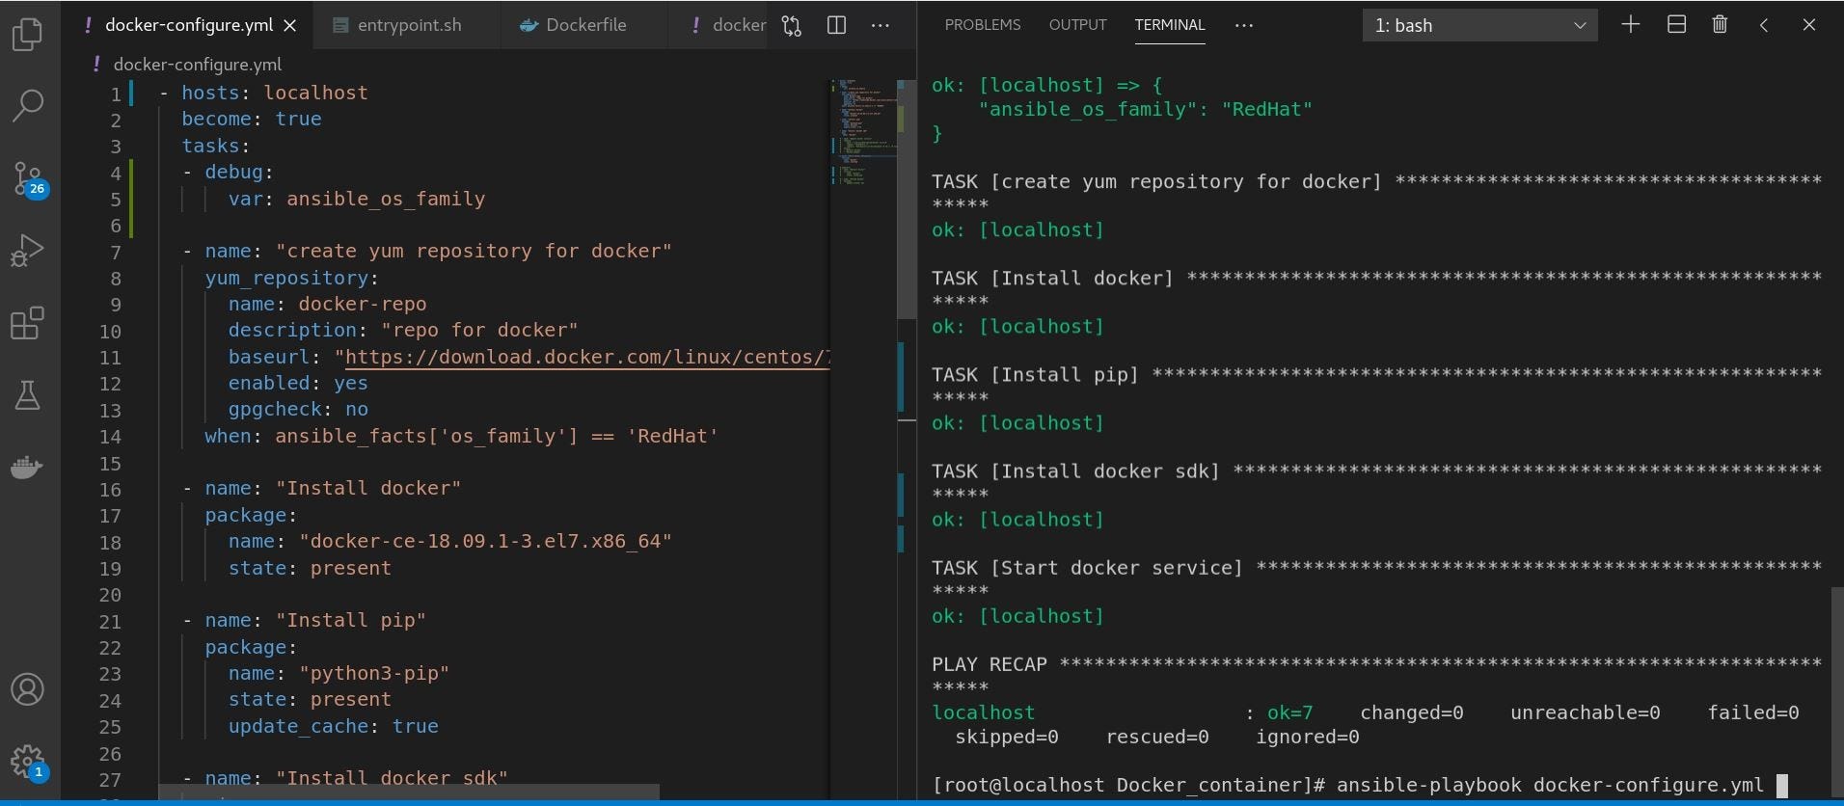The height and width of the screenshot is (806, 1844).
Task: Click the 'gpgcheck: no' line
Action: [x=298, y=410]
